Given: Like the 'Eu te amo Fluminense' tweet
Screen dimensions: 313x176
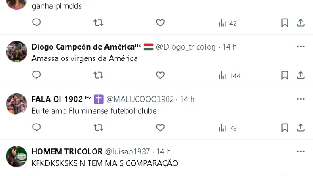Looking at the screenshot, I should (160, 128).
